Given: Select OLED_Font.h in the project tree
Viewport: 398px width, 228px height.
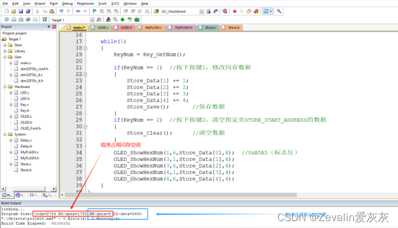Looking at the screenshot, I should (x=30, y=129).
